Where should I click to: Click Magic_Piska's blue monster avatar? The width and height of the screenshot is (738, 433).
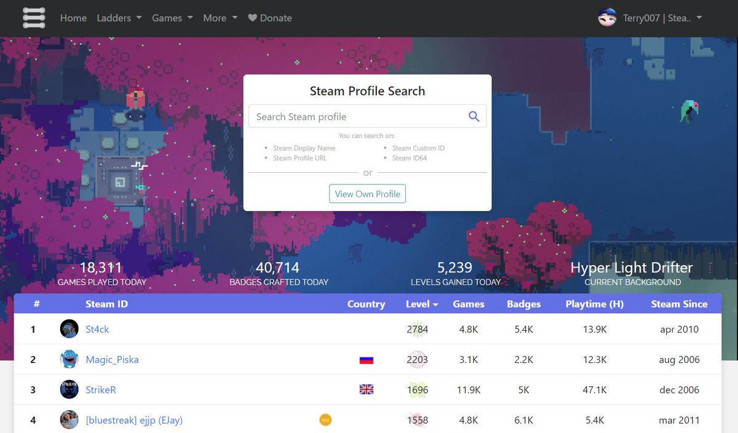click(x=69, y=359)
